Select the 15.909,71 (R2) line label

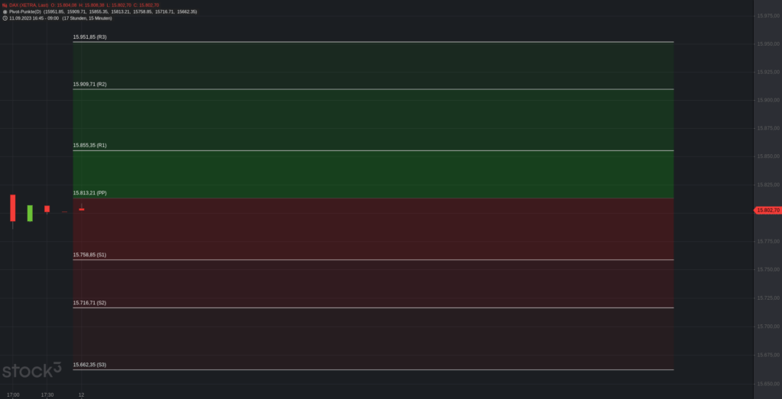90,84
